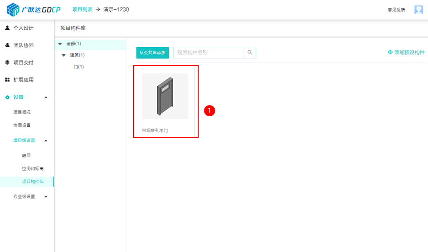
Task: Focus the 搜索构件名称 search field
Action: click(x=208, y=53)
